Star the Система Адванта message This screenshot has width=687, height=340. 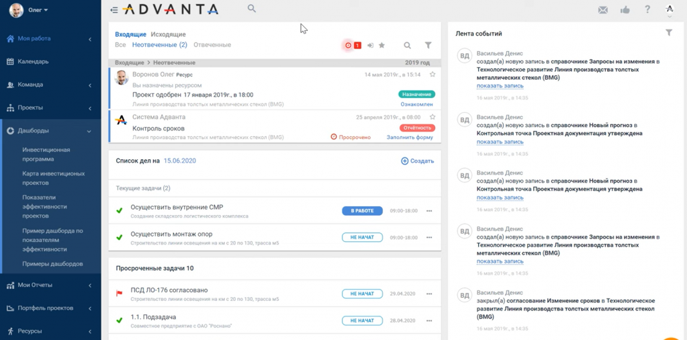(x=432, y=117)
